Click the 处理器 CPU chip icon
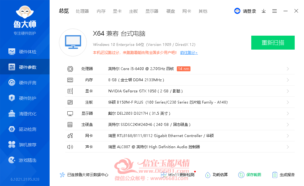Screen dimensions: 304x186 tap(70, 69)
